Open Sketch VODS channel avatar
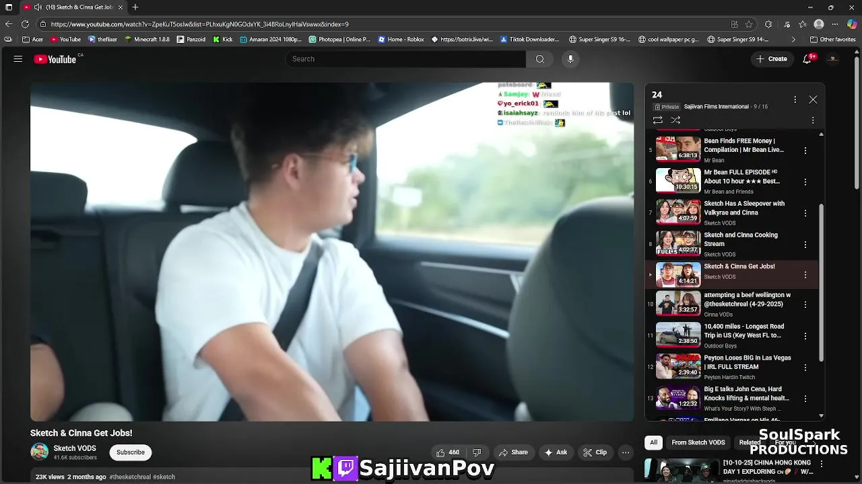The height and width of the screenshot is (484, 862). [40, 452]
